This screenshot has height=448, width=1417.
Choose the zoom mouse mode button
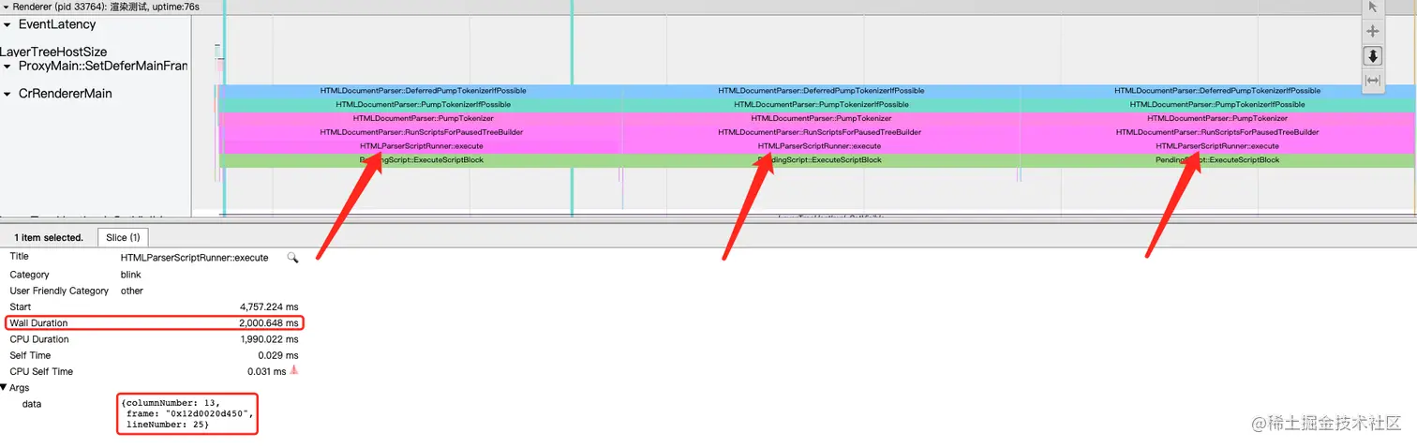1373,56
